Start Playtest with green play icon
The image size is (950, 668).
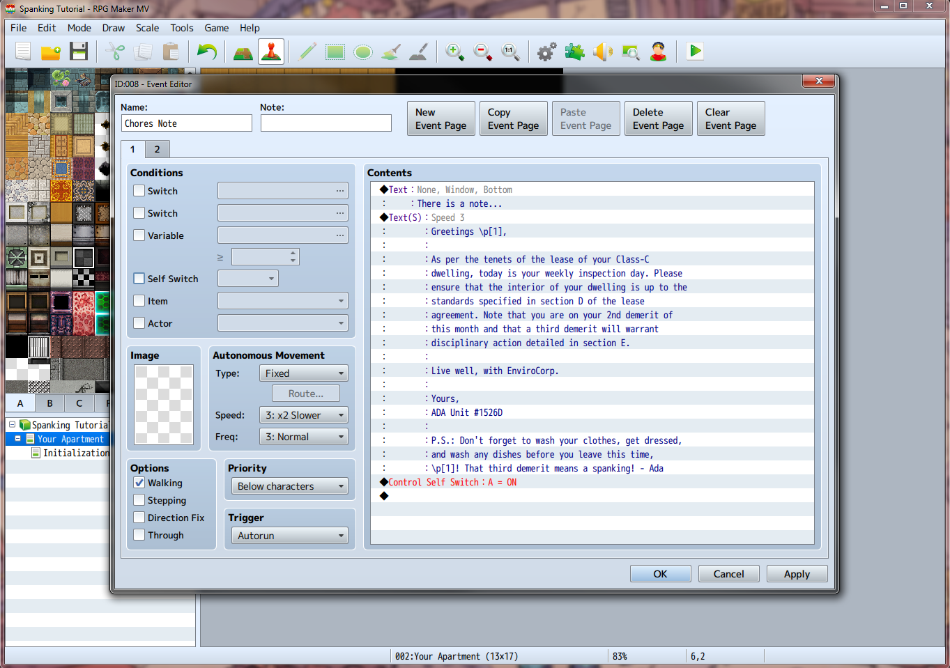[x=695, y=52]
